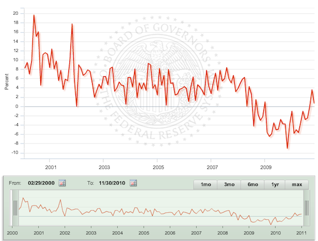Click the highest peak near 20 percent

pos(34,15)
